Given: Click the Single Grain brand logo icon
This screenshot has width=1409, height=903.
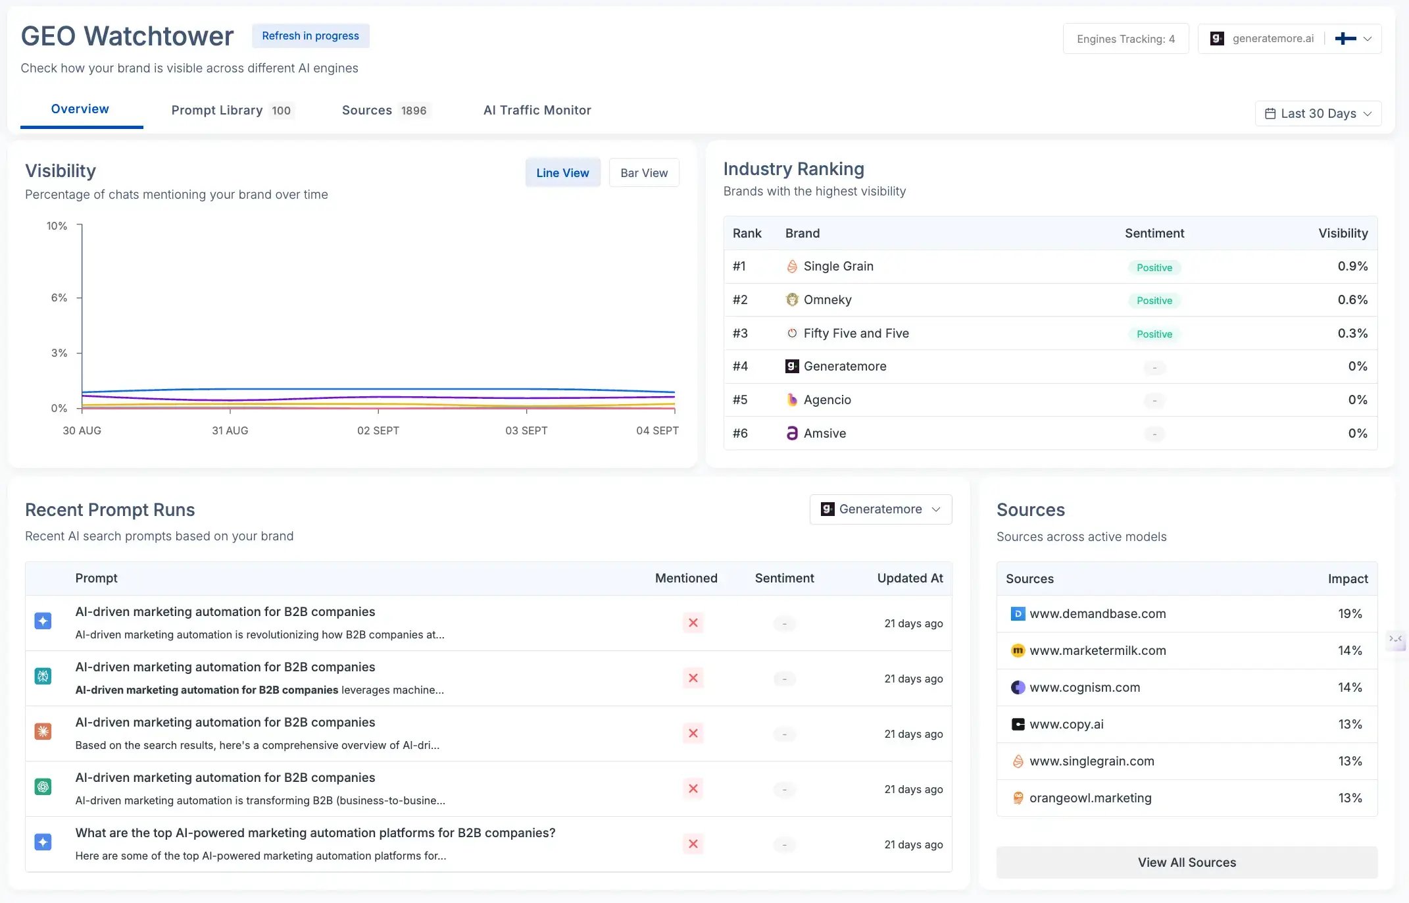Looking at the screenshot, I should pyautogui.click(x=792, y=267).
